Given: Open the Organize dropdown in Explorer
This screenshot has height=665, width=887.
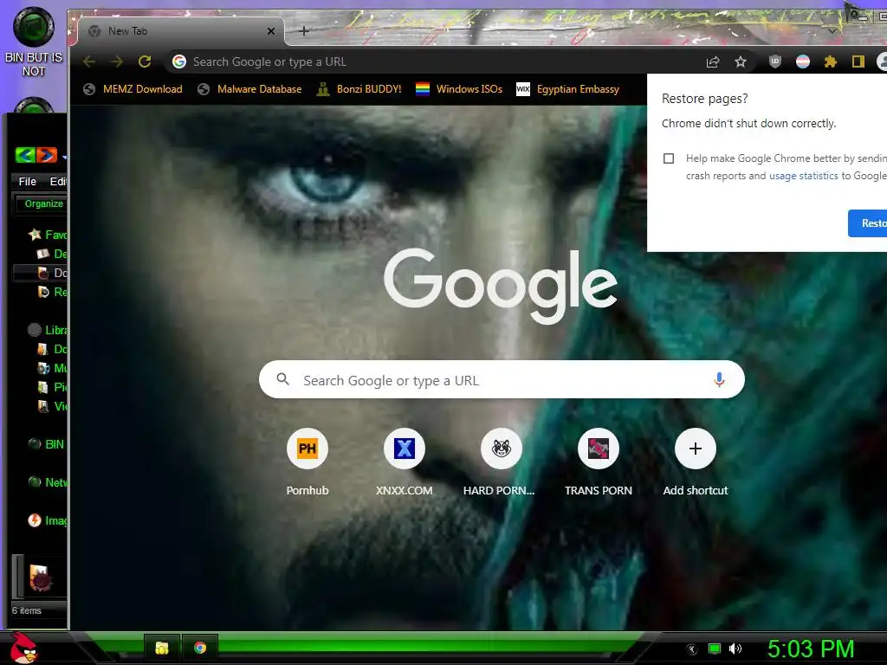Looking at the screenshot, I should (42, 203).
